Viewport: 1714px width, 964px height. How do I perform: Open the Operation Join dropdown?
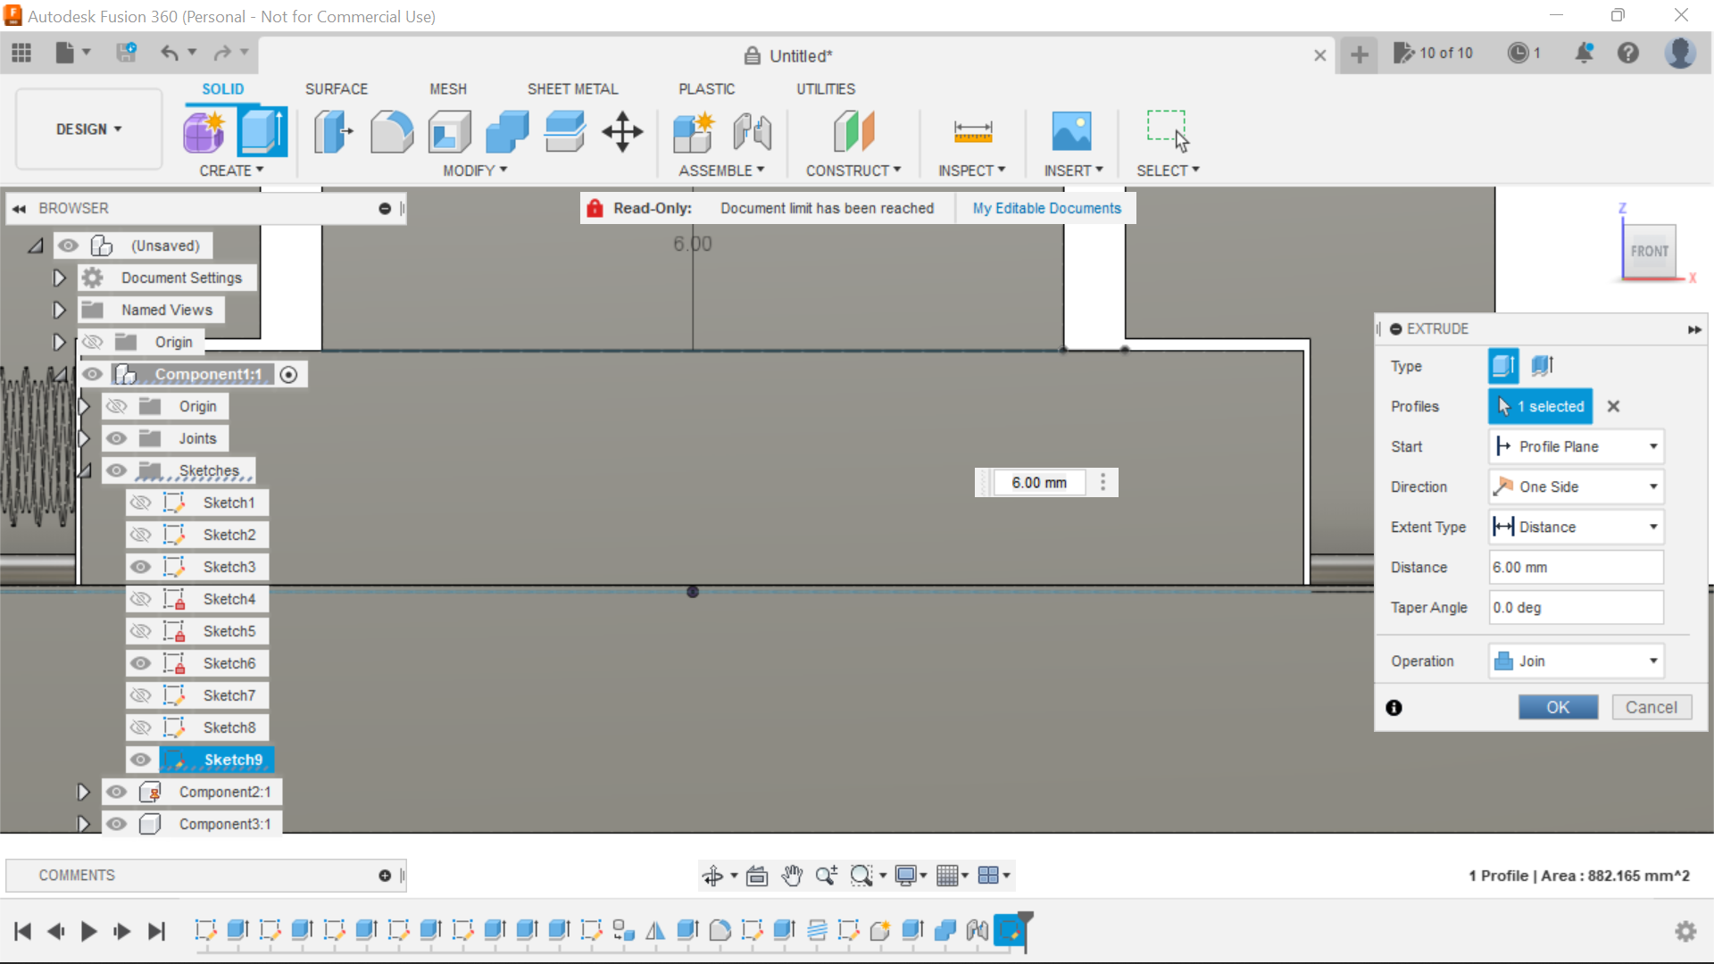coord(1576,661)
